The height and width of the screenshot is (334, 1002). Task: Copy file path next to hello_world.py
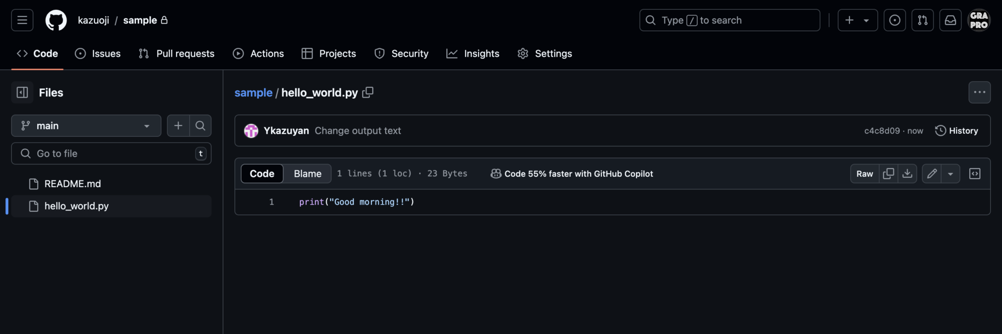click(x=368, y=92)
